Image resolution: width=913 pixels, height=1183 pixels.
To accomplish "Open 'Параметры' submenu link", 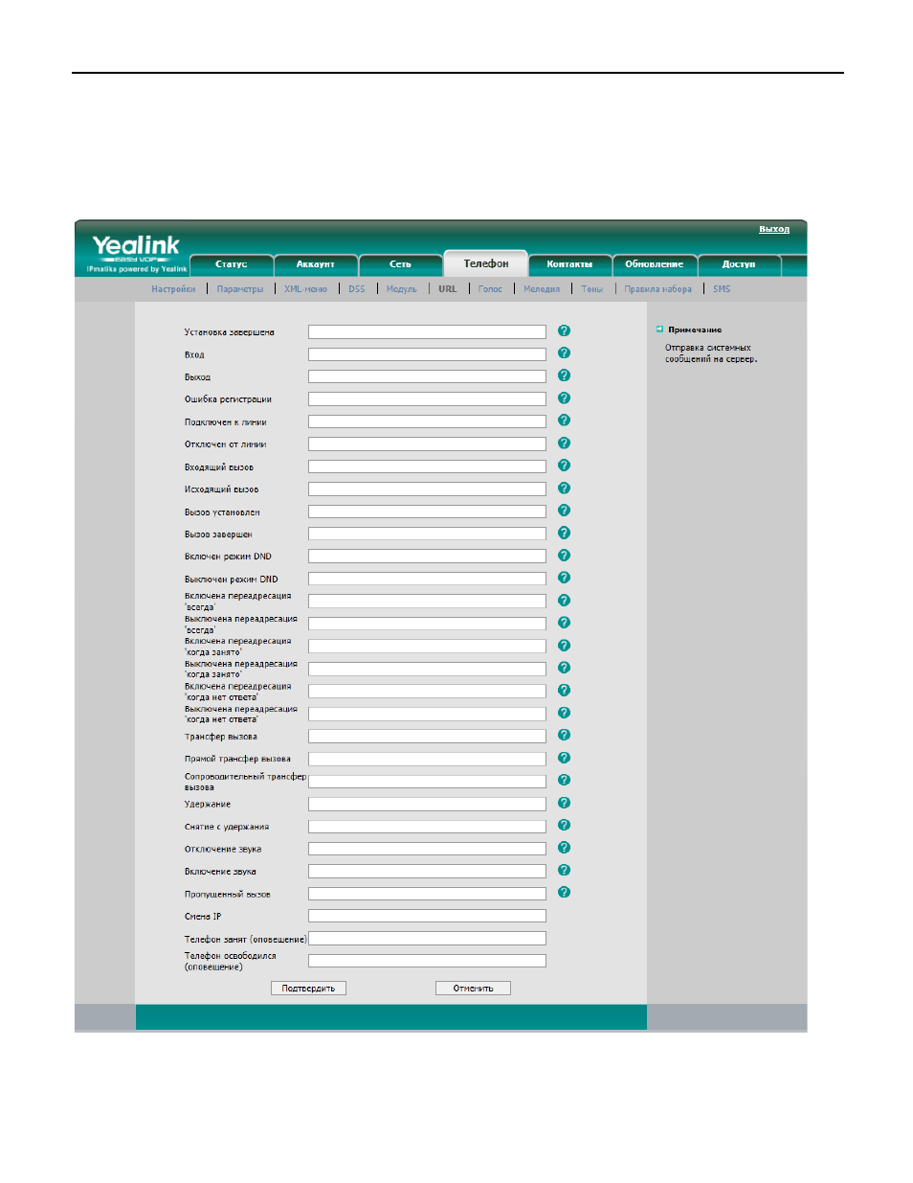I will [x=240, y=289].
